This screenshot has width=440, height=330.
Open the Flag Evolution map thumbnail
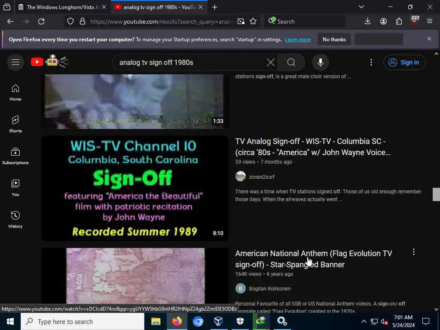coord(134,276)
